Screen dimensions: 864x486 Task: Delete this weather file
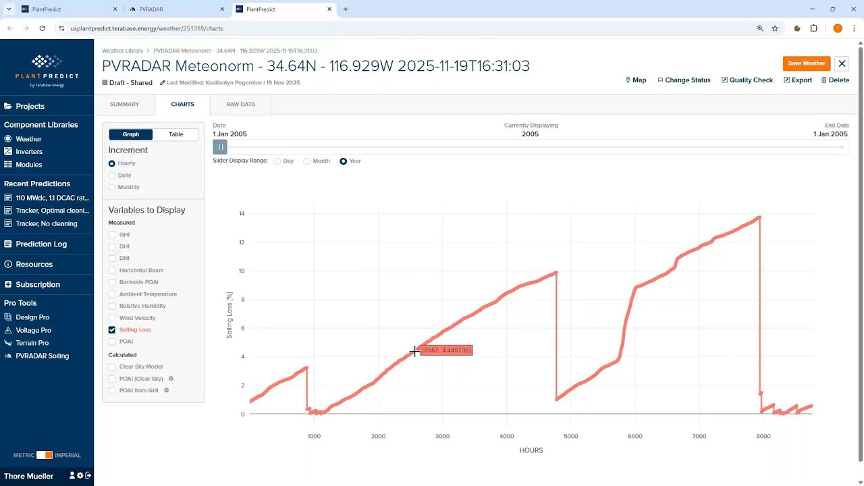coord(835,80)
